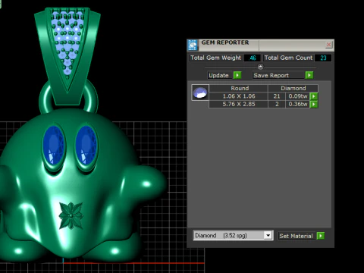The image size is (364, 273).
Task: Click the GEM REPORTER title bar
Action: [260, 45]
